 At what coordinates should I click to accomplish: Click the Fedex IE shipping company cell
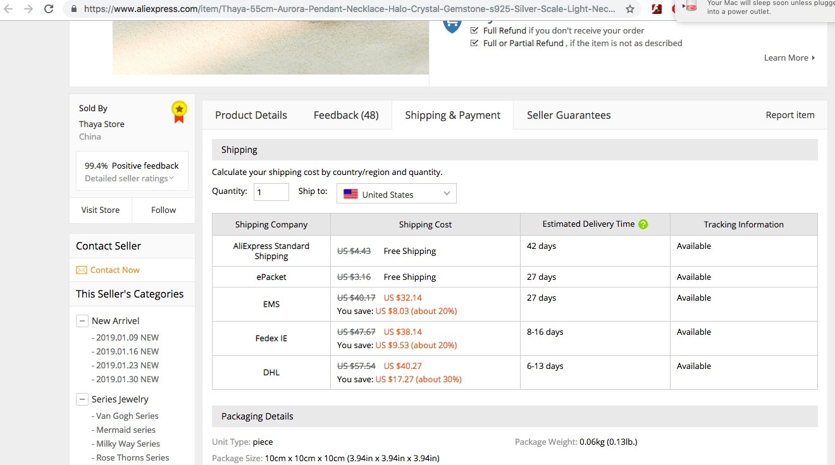click(x=271, y=338)
